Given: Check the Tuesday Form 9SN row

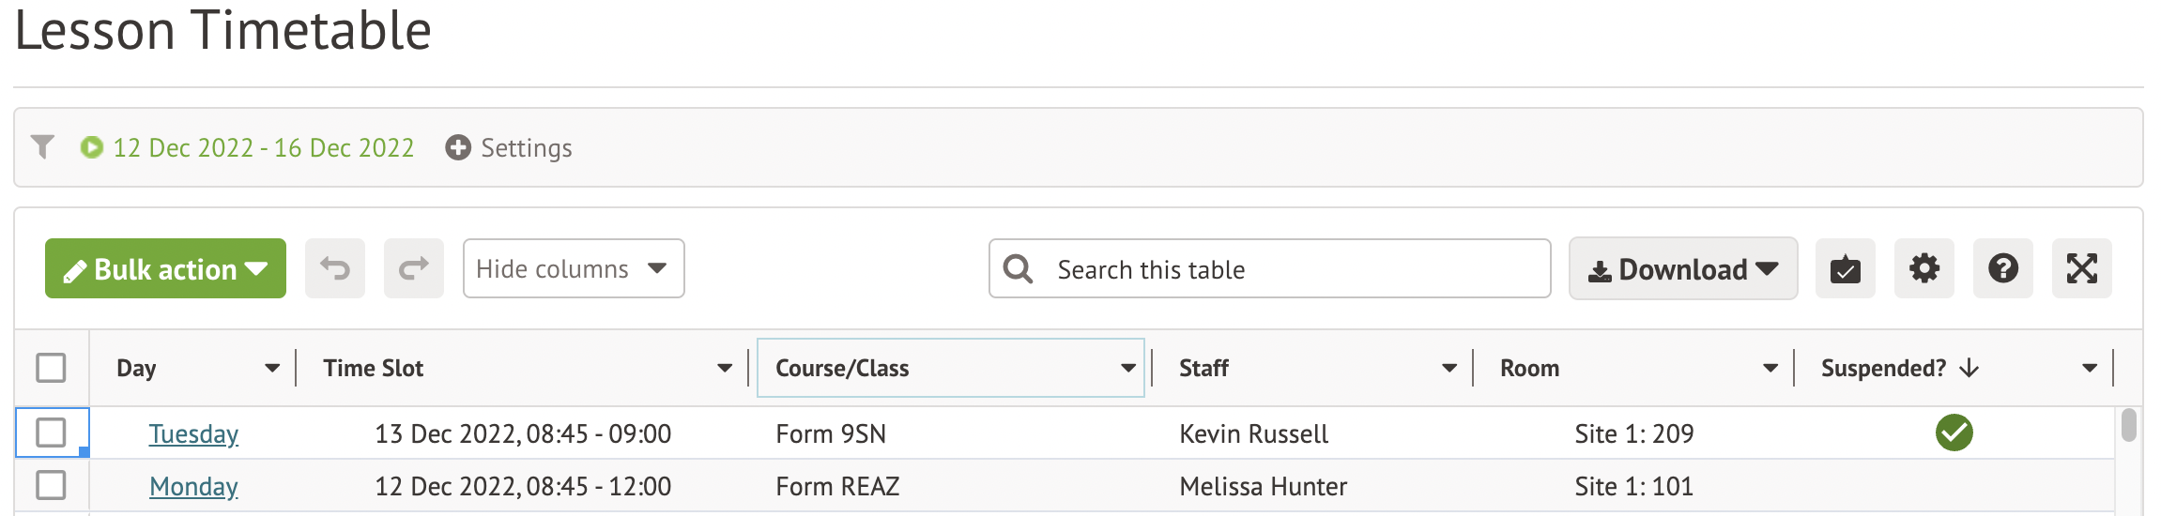Looking at the screenshot, I should pyautogui.click(x=51, y=433).
